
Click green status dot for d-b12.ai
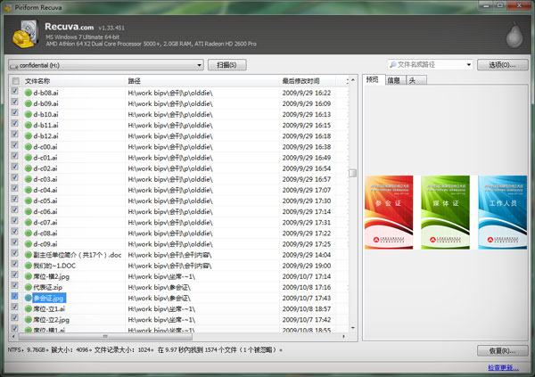coord(29,135)
